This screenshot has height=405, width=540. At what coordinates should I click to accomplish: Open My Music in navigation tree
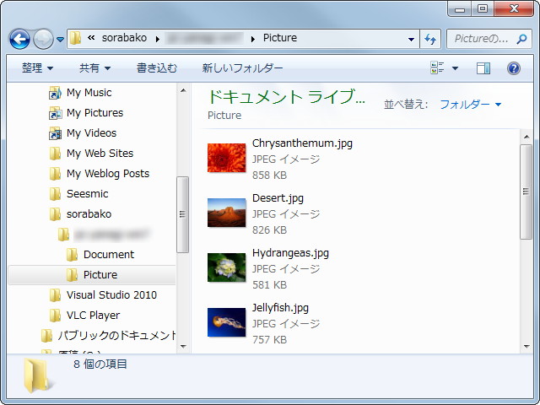(89, 93)
